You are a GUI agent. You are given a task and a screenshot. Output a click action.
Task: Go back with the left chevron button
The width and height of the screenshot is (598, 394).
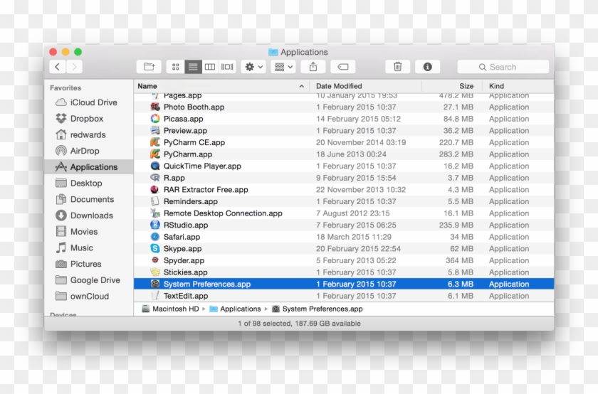click(x=57, y=67)
